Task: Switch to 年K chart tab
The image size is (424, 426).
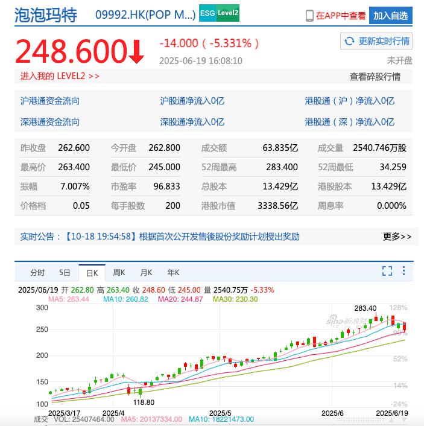Action: [173, 273]
